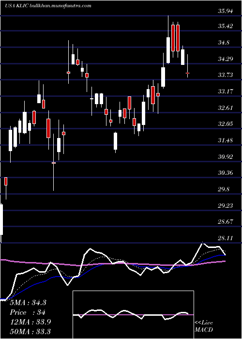This screenshot has width=242, height=339.
Task: Select the 28.67 price axis label
Action: 226,222
